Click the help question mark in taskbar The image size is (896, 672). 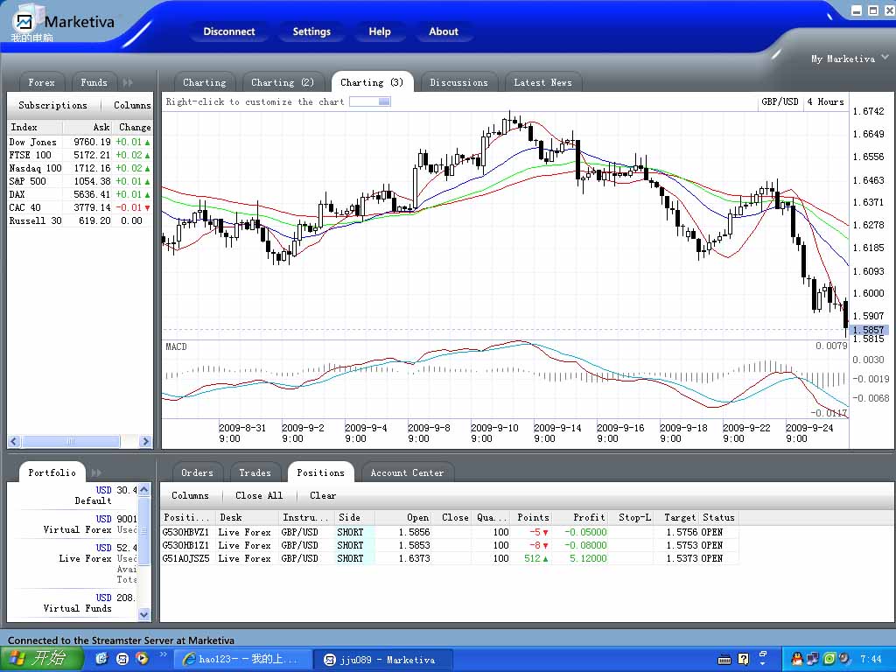click(x=743, y=658)
